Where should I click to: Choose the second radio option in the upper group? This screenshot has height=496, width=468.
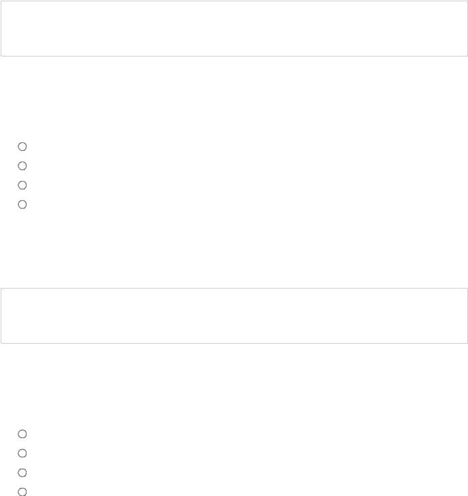point(22,166)
